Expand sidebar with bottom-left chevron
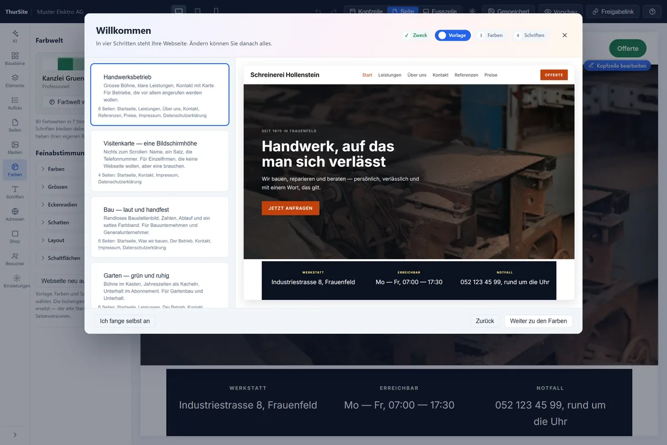 [x=15, y=434]
